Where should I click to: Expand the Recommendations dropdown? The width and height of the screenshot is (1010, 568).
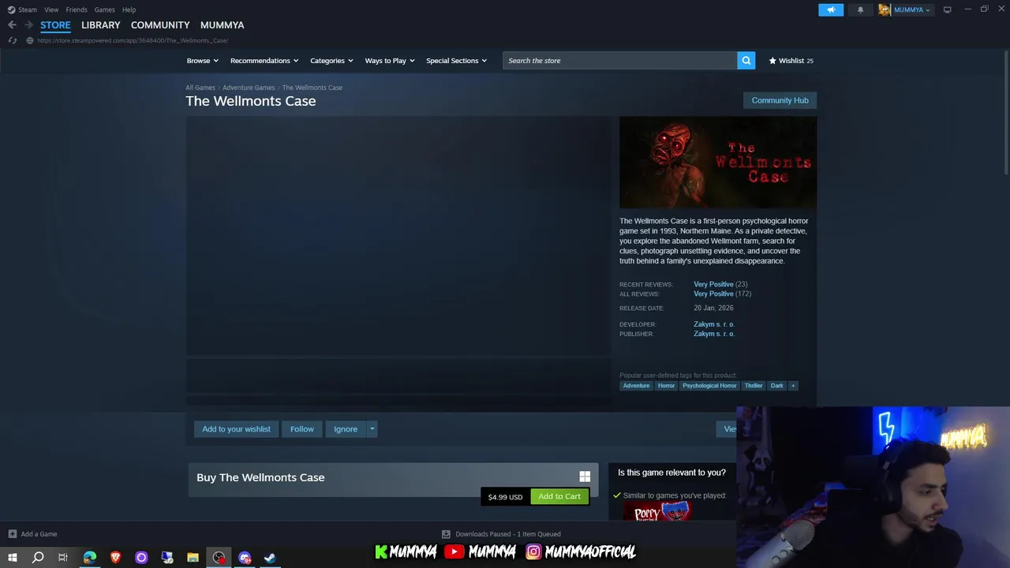(264, 61)
